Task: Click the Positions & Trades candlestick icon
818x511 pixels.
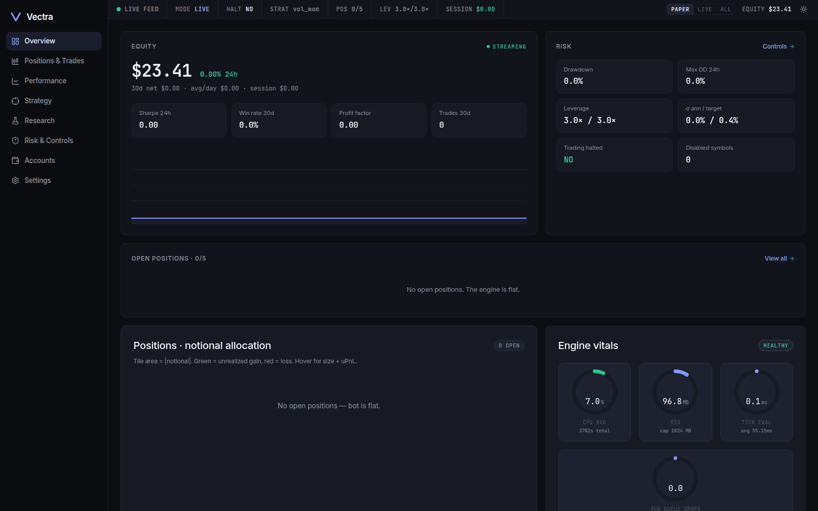Action: (x=15, y=61)
